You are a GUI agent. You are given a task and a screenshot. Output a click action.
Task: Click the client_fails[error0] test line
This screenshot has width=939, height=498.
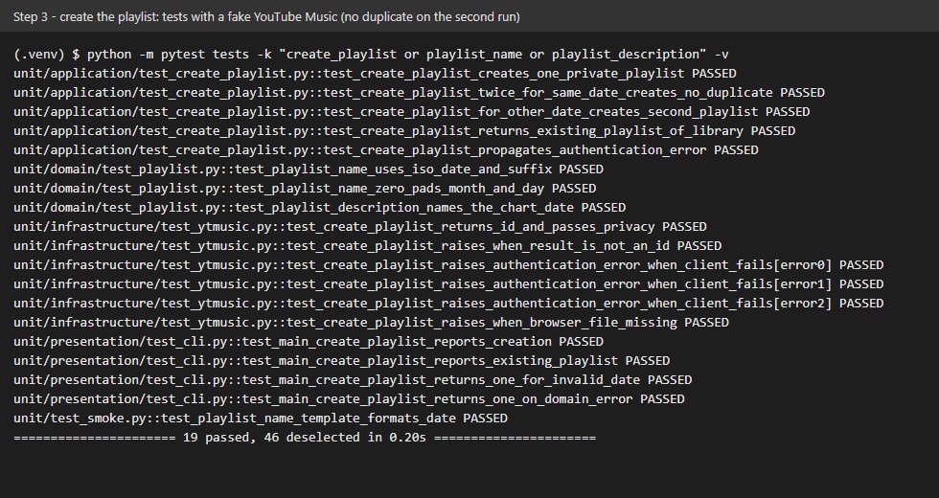pos(448,264)
